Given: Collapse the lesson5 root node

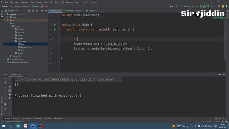Looking at the screenshot, I should tap(5, 14).
